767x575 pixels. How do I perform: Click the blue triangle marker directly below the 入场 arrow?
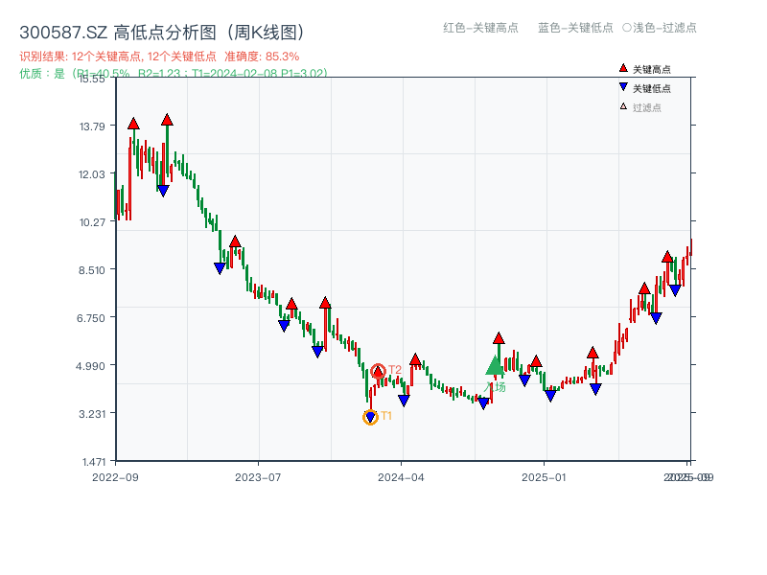pos(483,402)
